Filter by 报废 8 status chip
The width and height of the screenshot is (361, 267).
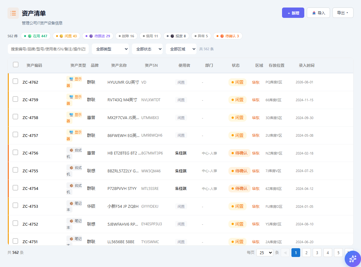[176, 36]
